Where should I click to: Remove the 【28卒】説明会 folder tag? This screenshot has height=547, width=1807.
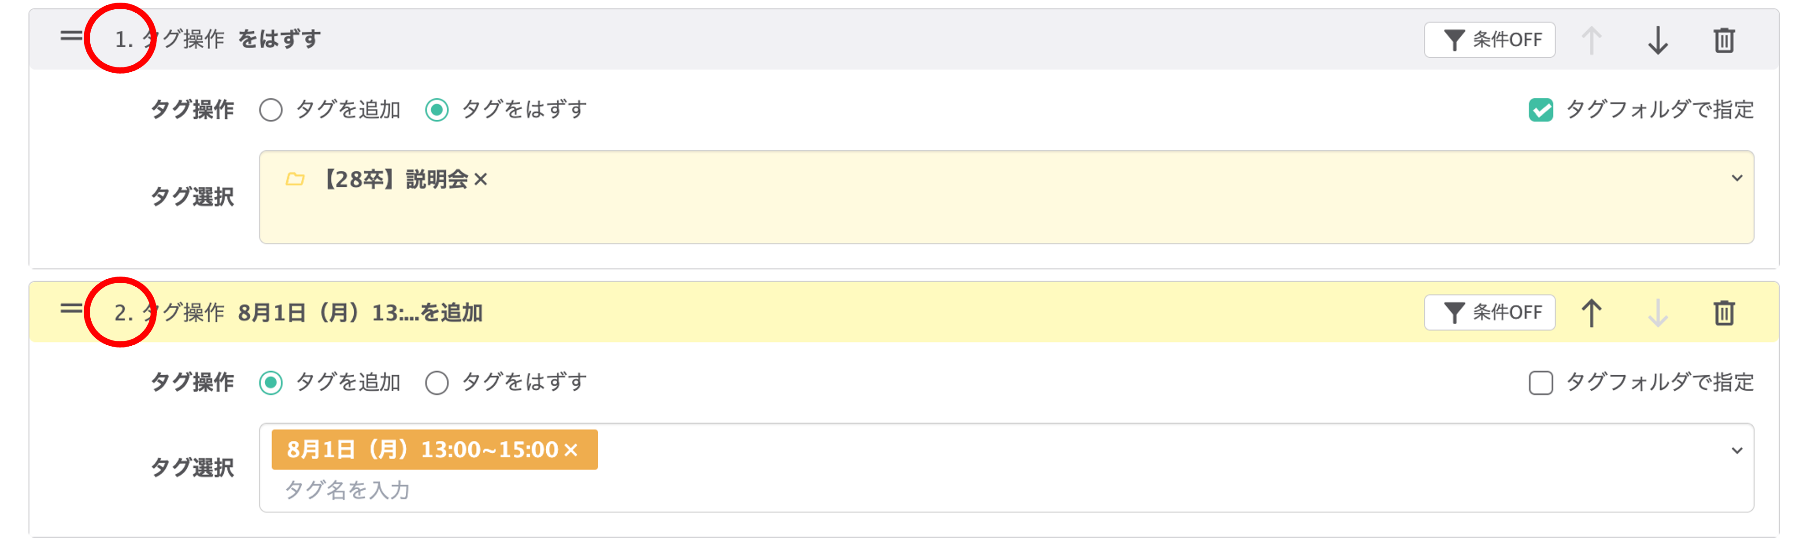point(481,180)
